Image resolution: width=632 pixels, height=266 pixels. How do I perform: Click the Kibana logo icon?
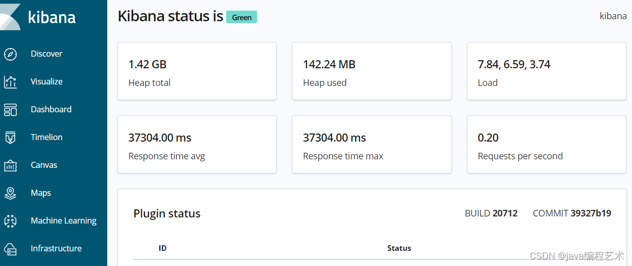(10, 17)
